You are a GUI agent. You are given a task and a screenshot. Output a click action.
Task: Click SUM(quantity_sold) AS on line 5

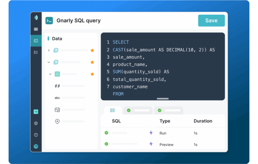(141, 72)
